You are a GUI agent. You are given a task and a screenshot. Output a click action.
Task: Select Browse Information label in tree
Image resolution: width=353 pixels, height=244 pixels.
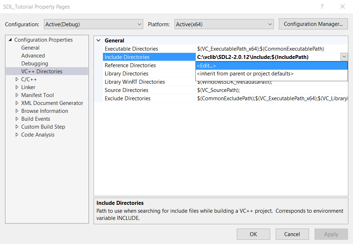click(x=45, y=111)
